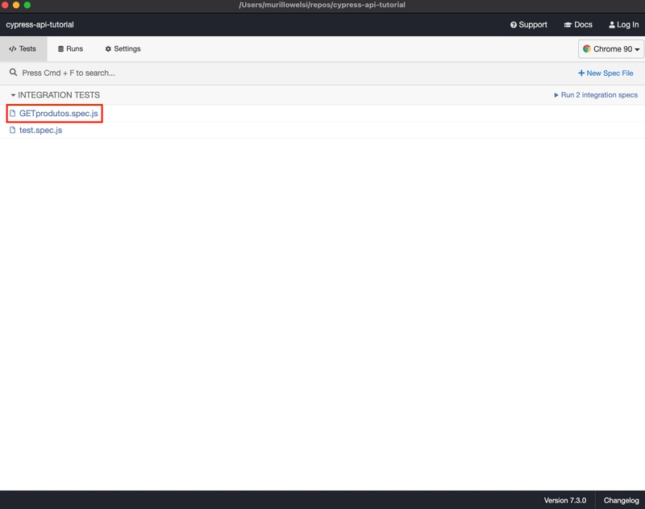
Task: Collapse the INTEGRATION TESTS section
Action: point(55,95)
